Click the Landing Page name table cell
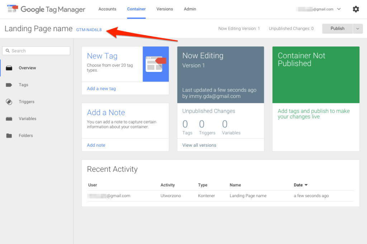Viewport: 367px width, 244px height. (x=248, y=196)
